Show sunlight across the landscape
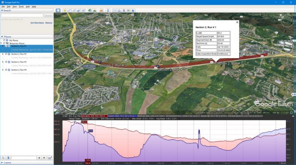Image resolution: width=296 pixels, height=165 pixels. pyautogui.click(x=95, y=10)
